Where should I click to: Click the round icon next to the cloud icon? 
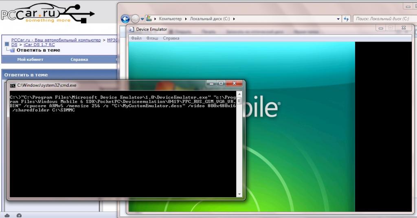(x=19, y=215)
